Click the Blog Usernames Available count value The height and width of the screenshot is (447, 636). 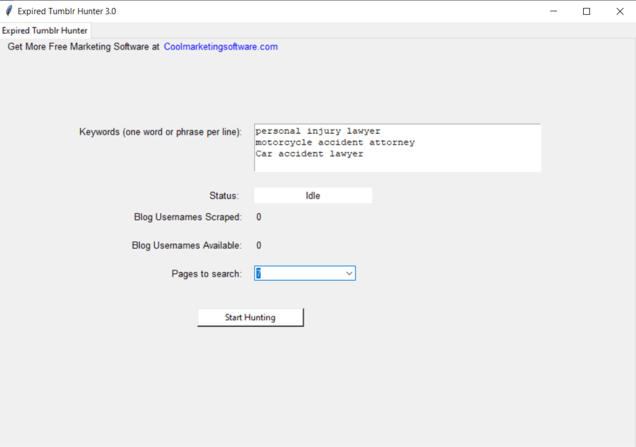tap(259, 245)
